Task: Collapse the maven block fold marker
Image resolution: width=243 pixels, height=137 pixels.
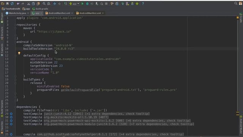Action: (16, 28)
